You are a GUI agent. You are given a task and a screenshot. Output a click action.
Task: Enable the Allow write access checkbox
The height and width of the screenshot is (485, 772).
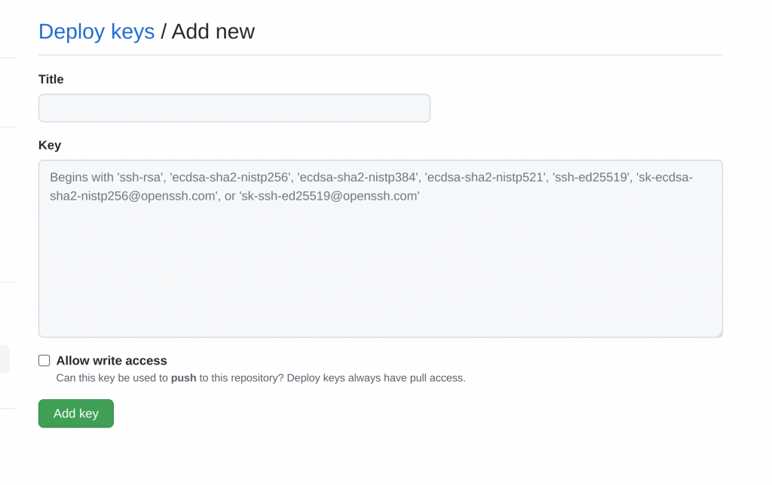click(44, 361)
